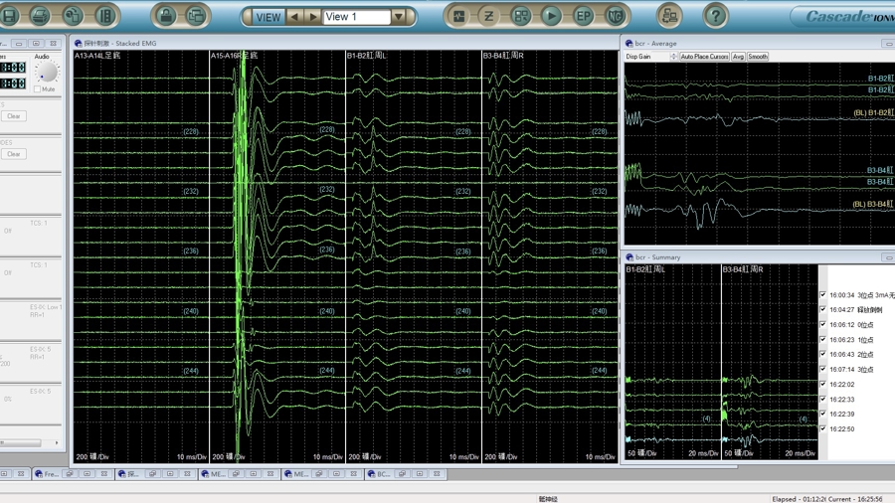Toggle the 16:22:39 trace checkbox

pos(822,414)
